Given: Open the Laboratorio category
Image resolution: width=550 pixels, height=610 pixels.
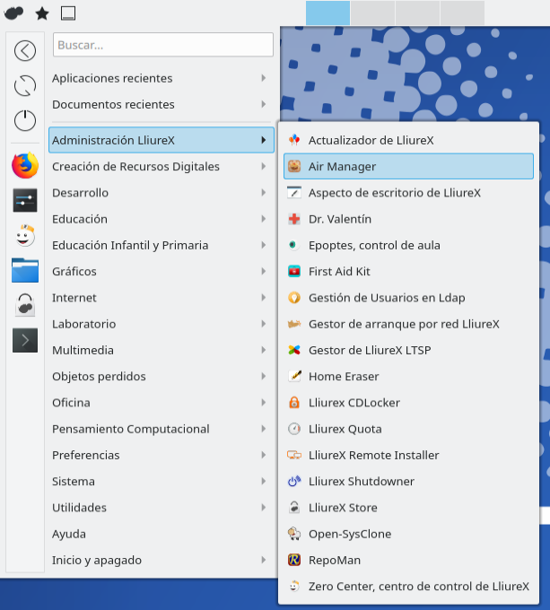Looking at the screenshot, I should (x=162, y=324).
